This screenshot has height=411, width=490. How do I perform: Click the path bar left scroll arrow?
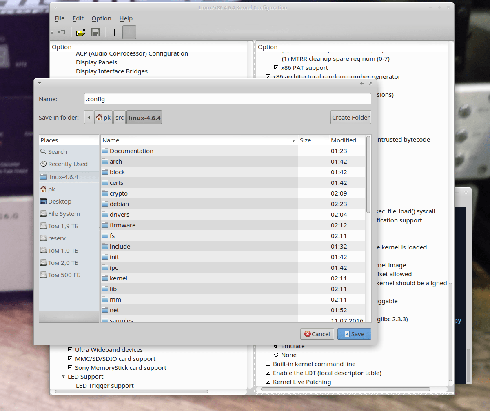89,118
